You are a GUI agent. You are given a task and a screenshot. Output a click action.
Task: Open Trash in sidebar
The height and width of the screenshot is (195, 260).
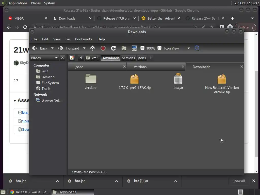tap(46, 89)
